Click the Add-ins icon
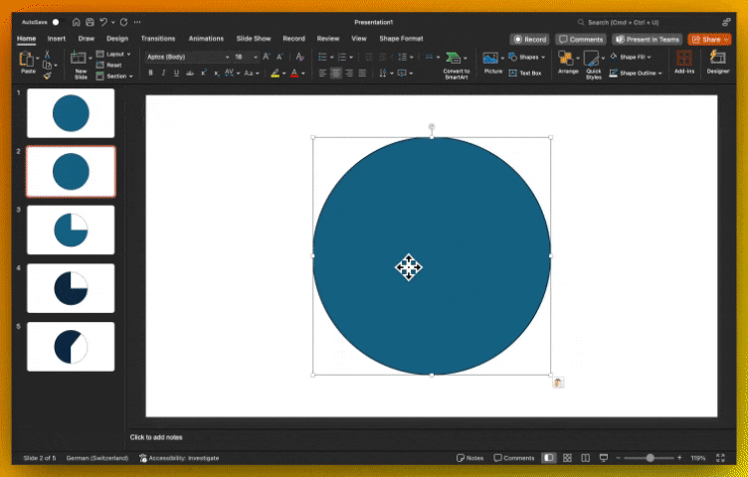Image resolution: width=748 pixels, height=477 pixels. pos(684,59)
